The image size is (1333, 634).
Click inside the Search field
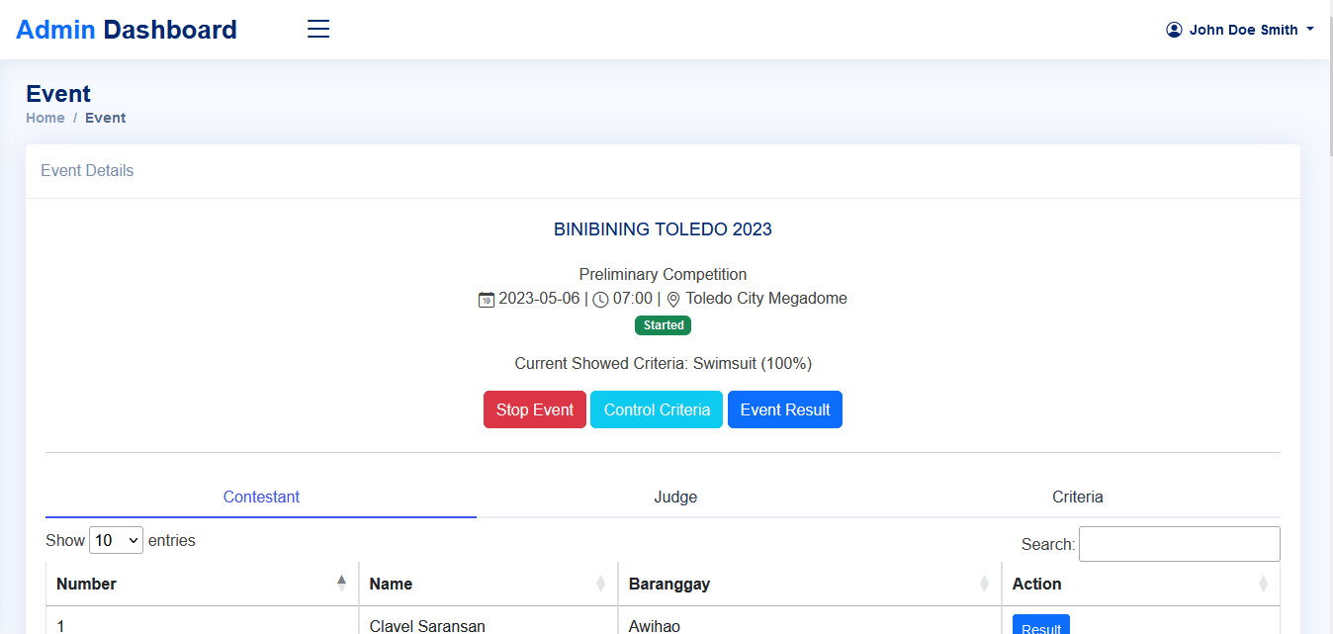[x=1179, y=543]
